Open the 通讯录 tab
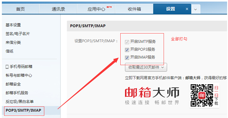 [58, 9]
